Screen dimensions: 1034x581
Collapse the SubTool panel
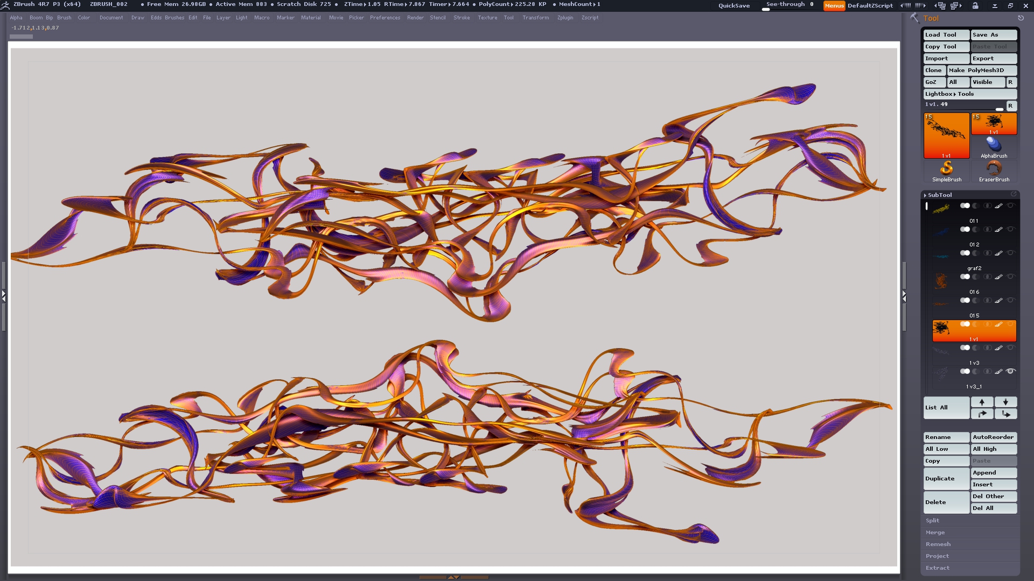939,195
